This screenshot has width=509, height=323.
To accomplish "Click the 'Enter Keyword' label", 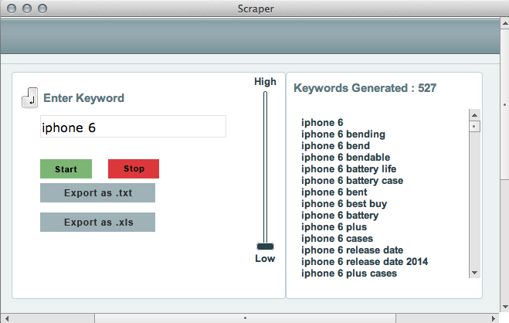I will (83, 98).
